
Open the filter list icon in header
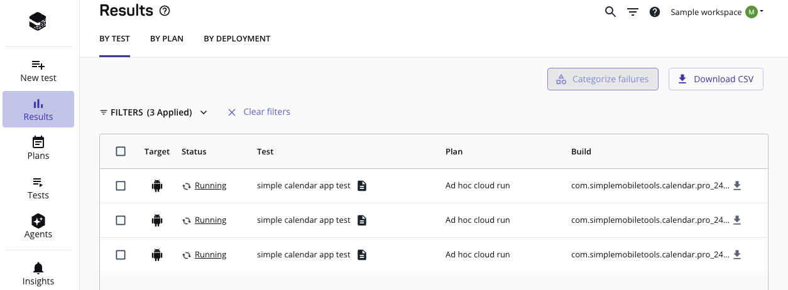633,12
